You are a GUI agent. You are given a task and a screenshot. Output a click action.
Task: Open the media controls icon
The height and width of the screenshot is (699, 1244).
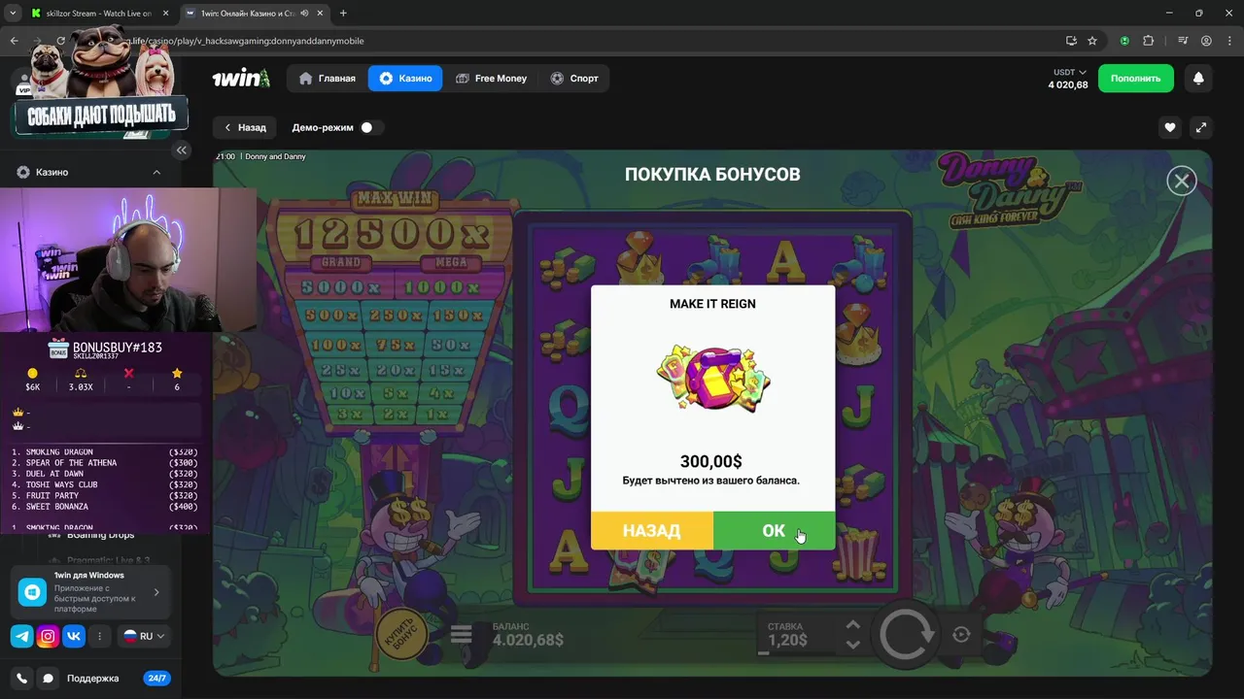(1183, 41)
